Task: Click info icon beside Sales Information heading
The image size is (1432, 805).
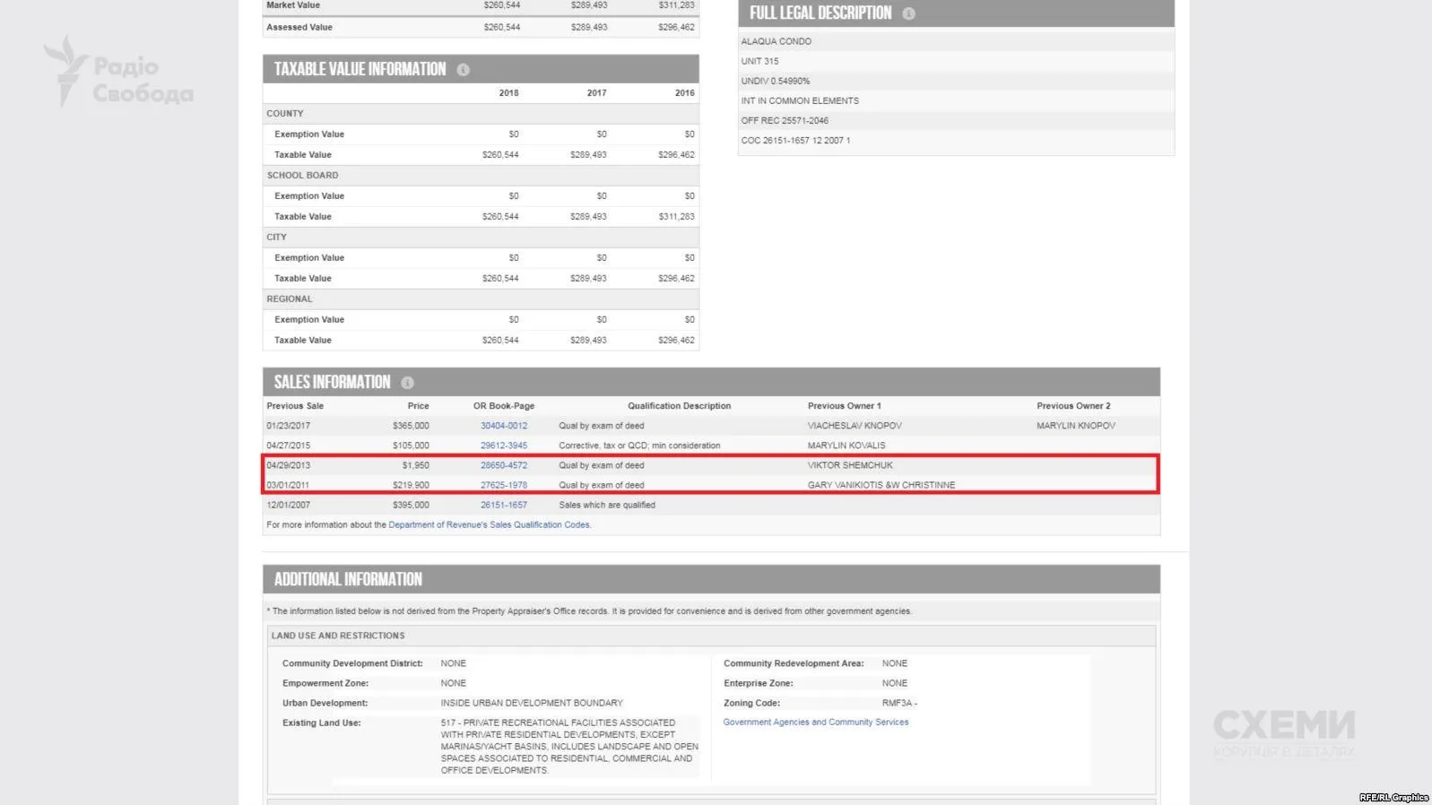Action: point(407,383)
